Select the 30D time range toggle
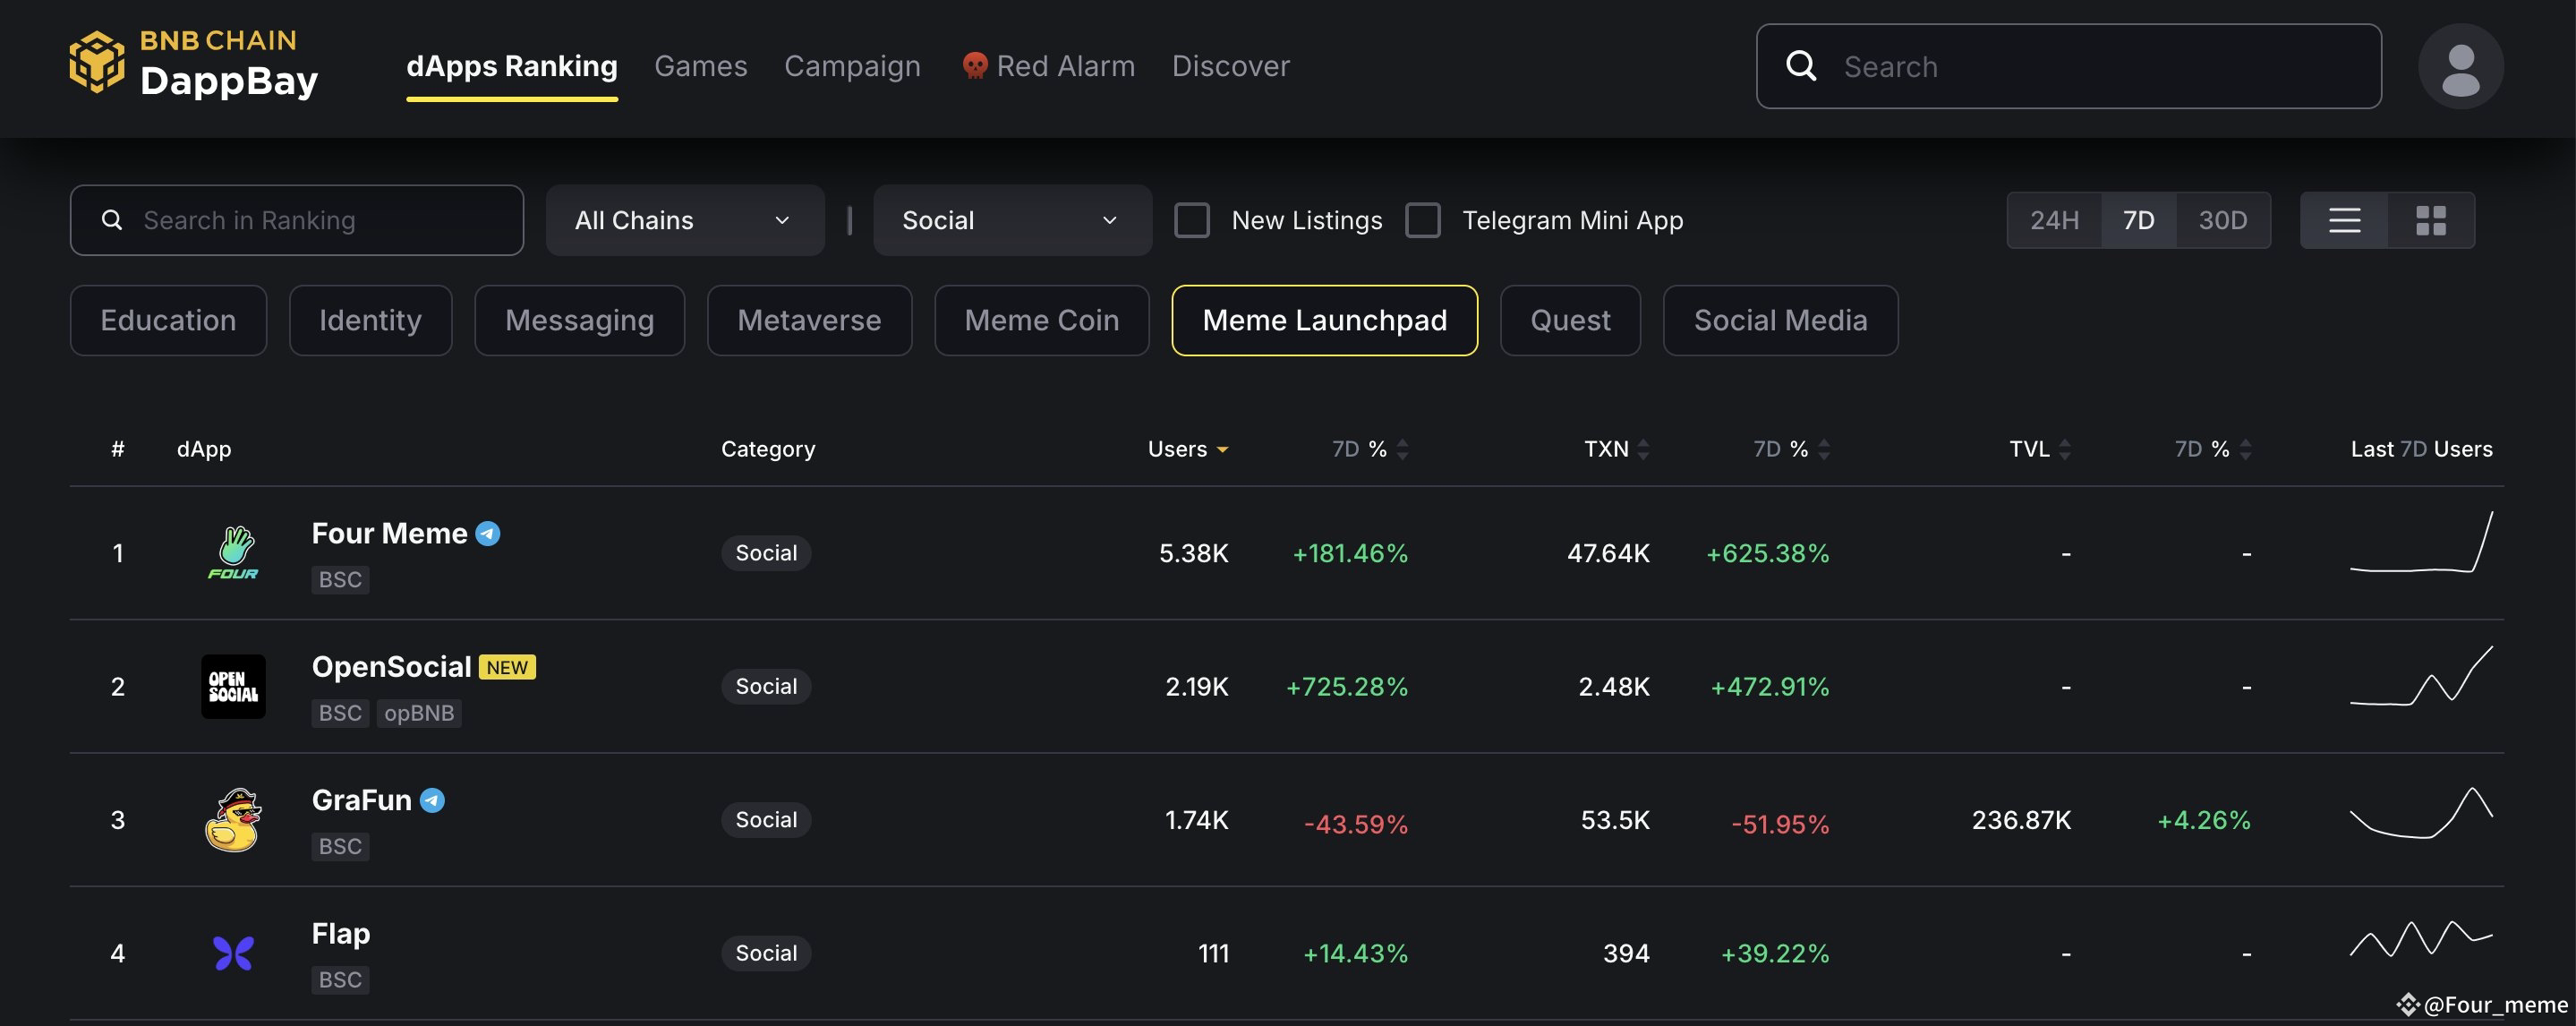 coord(2222,220)
